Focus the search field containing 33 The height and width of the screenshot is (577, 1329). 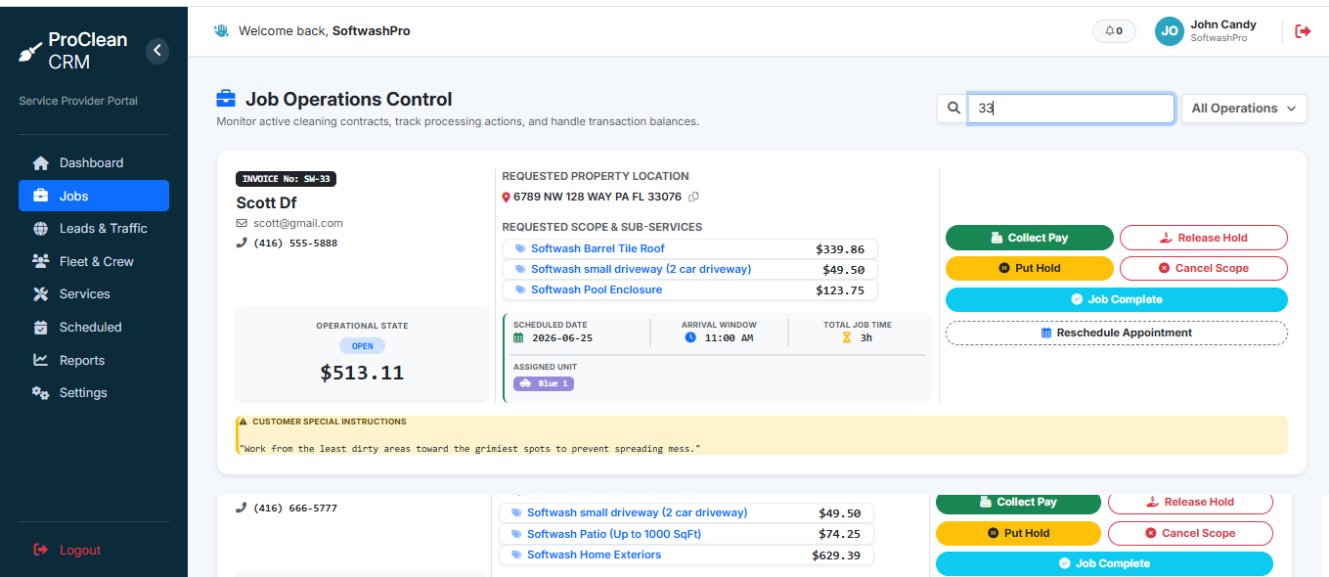[1071, 109]
